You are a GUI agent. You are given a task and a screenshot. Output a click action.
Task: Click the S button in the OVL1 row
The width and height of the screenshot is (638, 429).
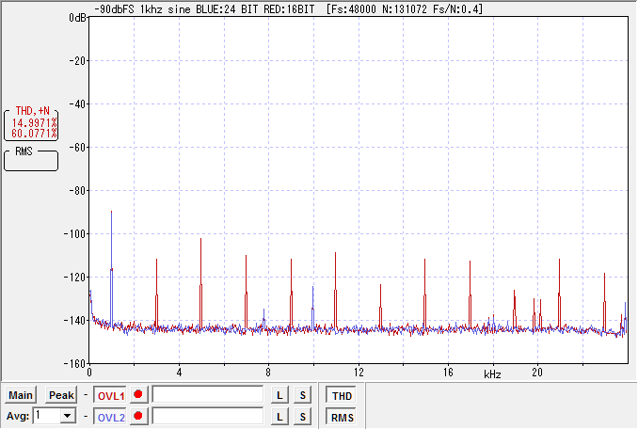coord(303,395)
